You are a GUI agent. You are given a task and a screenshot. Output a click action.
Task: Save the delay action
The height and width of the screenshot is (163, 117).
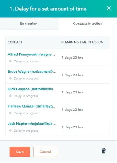[20, 152]
